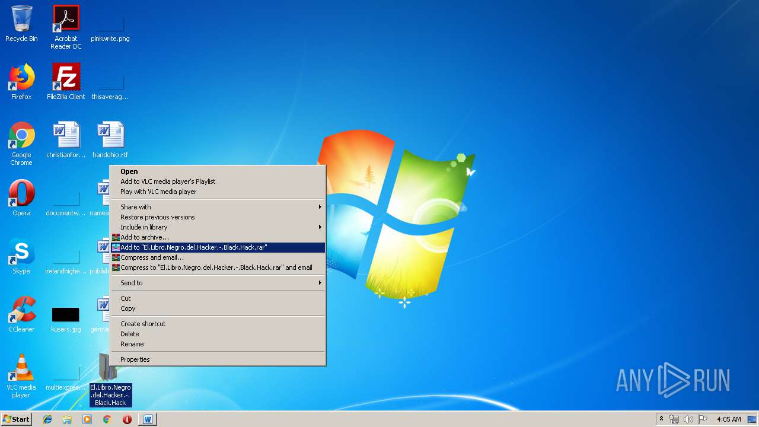Click the 4:05 AM clock
This screenshot has width=759, height=427.
[729, 419]
